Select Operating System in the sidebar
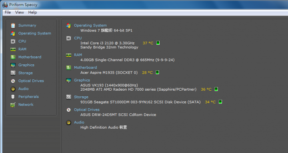This screenshot has height=153, width=288. click(x=35, y=34)
